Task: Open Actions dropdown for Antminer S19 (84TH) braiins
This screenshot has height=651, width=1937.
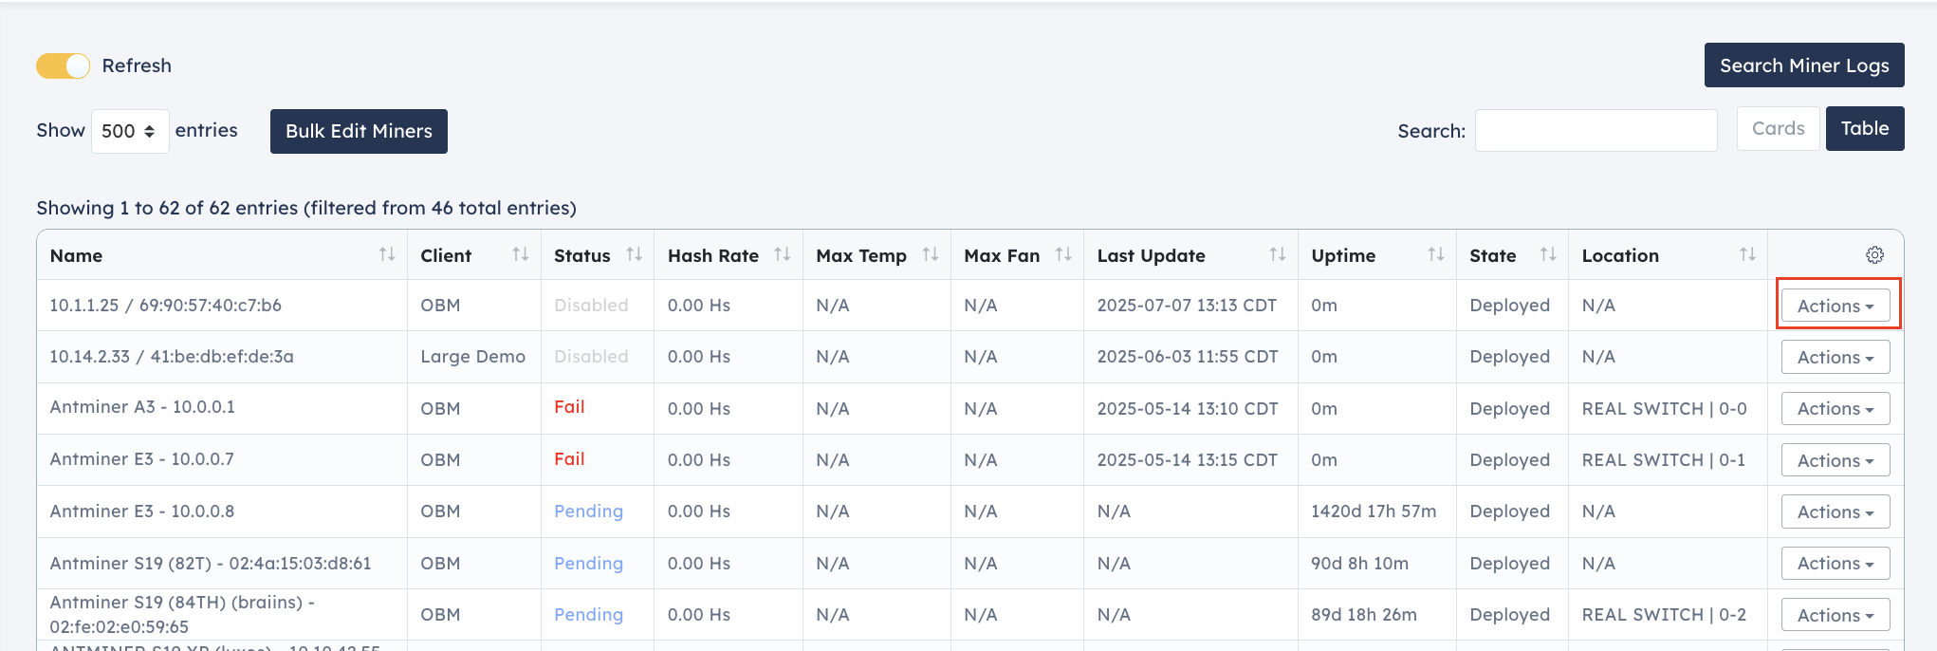Action: 1836,615
